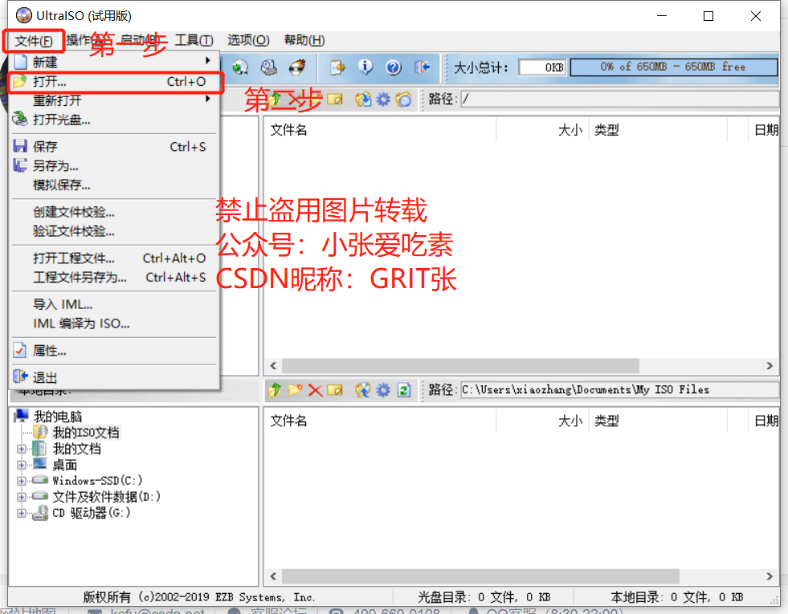Click the New Folder icon in local pane toolbar
Viewport: 788px width, 614px height.
pos(295,390)
